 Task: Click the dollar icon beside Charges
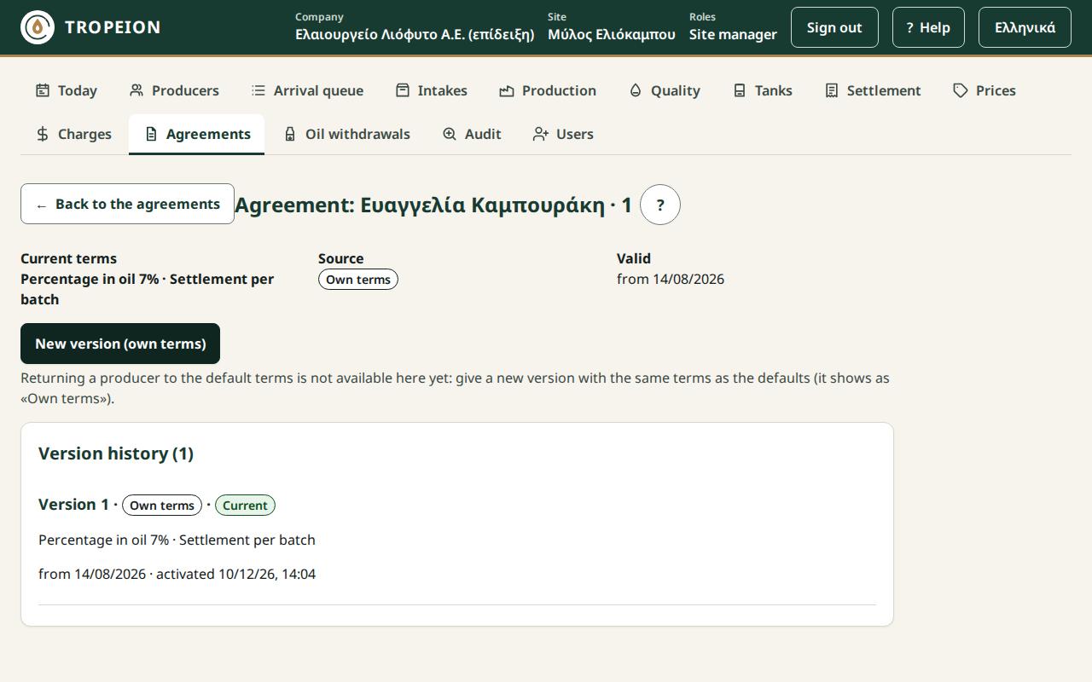(x=43, y=134)
